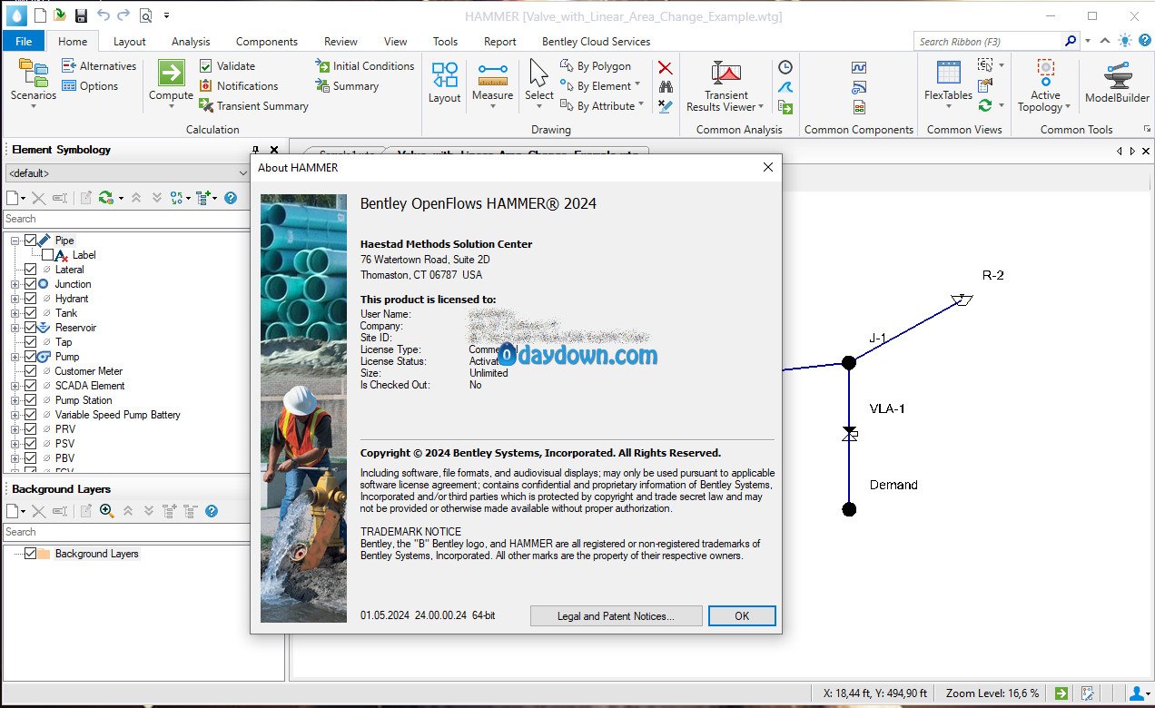The image size is (1155, 708).
Task: Open Notifications in Calculation group
Action: [238, 86]
